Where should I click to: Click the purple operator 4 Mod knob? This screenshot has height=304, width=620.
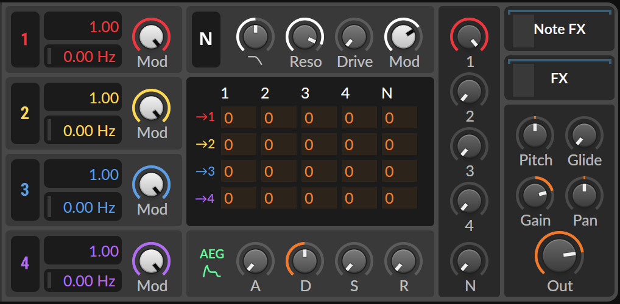pyautogui.click(x=152, y=261)
